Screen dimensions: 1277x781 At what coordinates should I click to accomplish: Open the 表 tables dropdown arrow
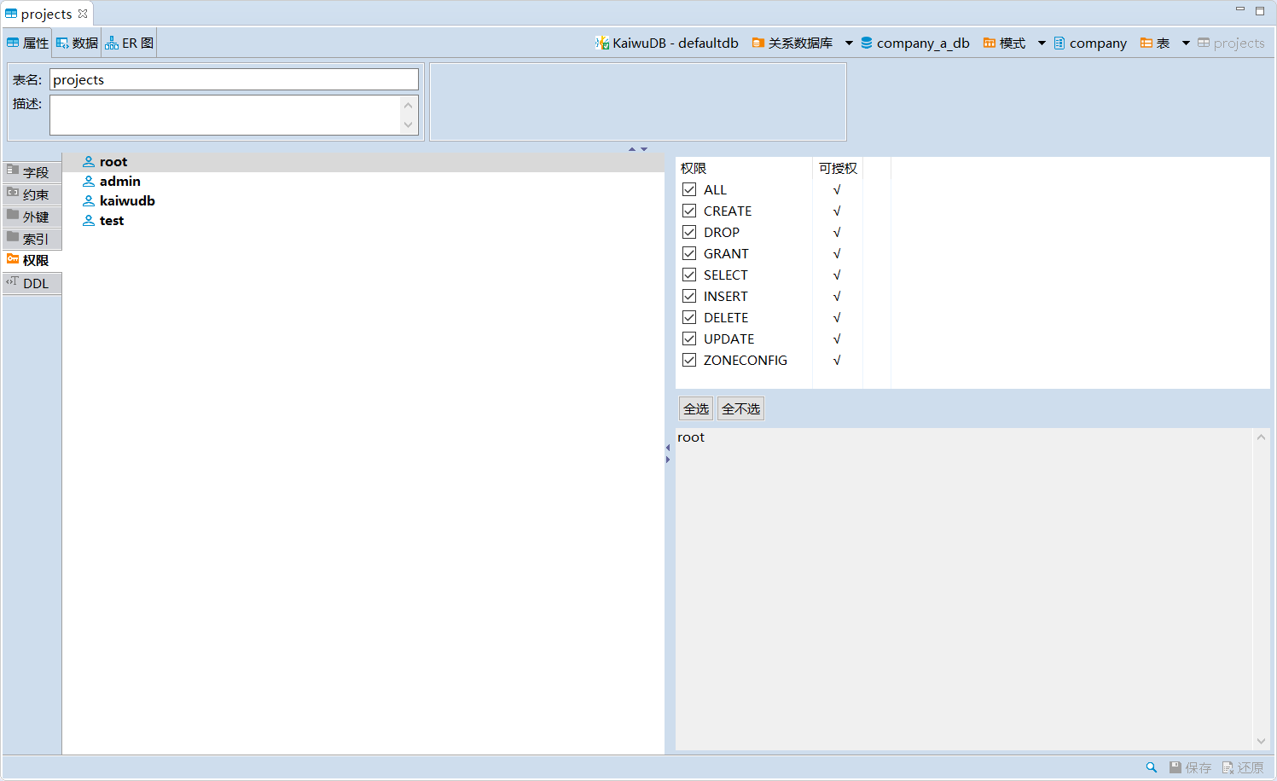coord(1186,43)
